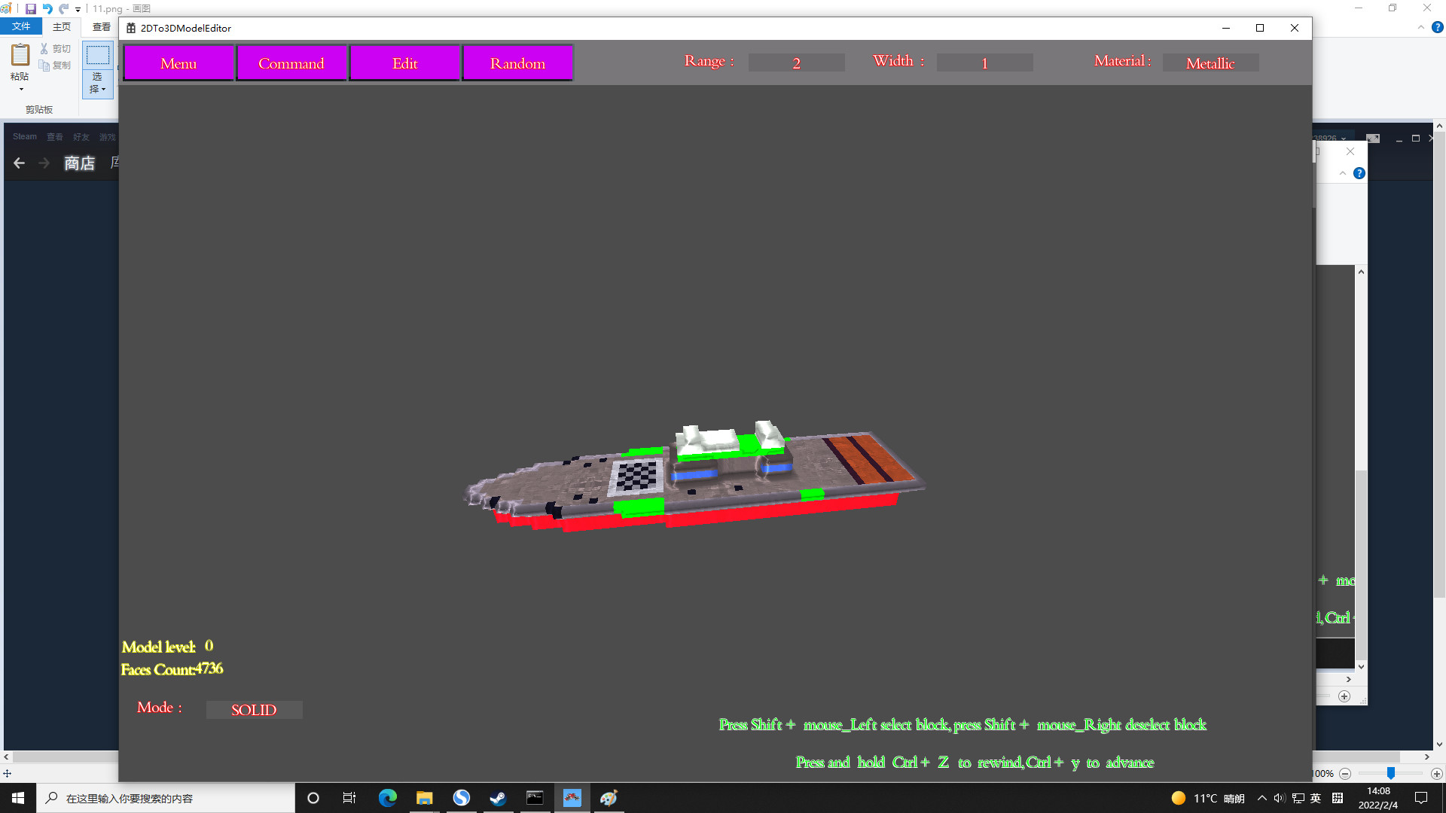Image resolution: width=1446 pixels, height=813 pixels.
Task: Click the Range input field showing 2
Action: pyautogui.click(x=796, y=62)
